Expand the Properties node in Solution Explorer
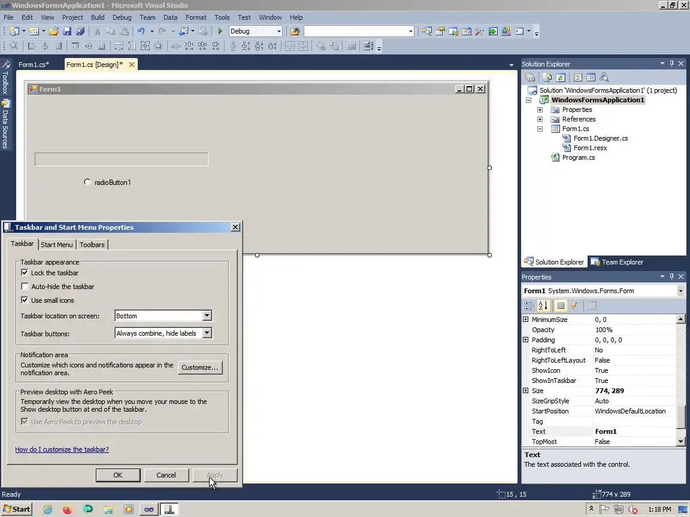The image size is (690, 517). coord(540,110)
